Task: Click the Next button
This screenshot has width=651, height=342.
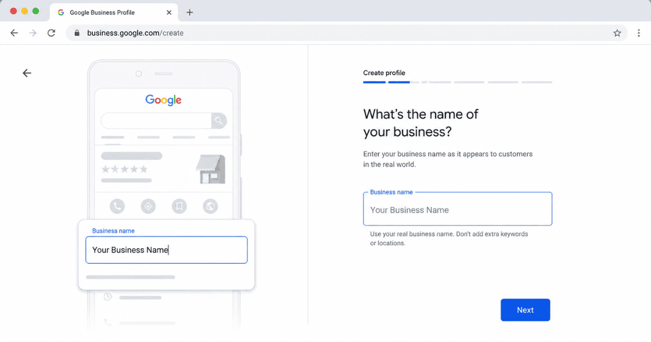Action: pyautogui.click(x=525, y=310)
